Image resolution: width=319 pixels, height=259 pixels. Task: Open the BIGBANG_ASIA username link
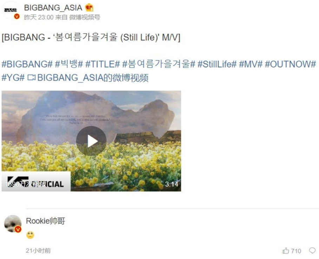[53, 8]
